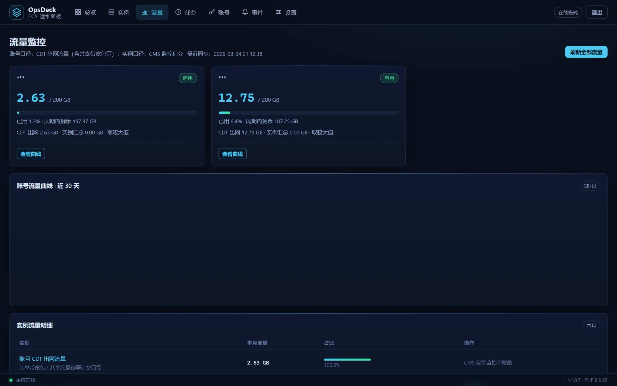617x386 pixels.
Task: Click the 本月流量 column header
Action: [x=257, y=343]
